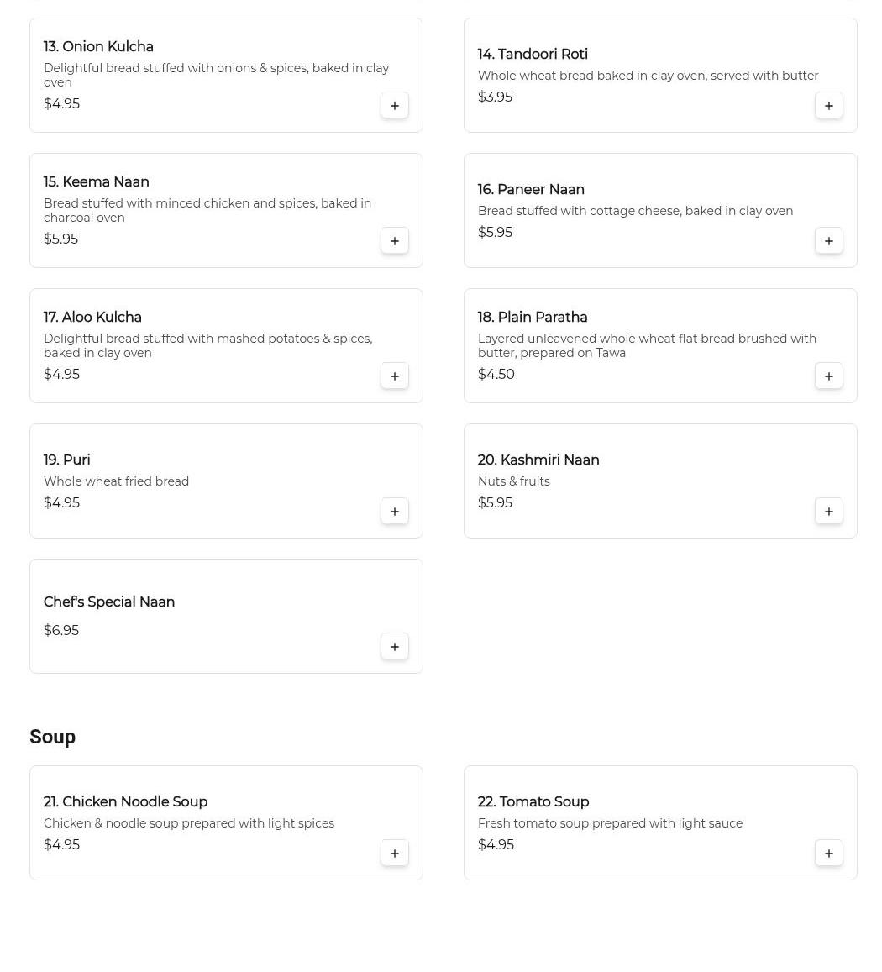Add Puri using its plus icon
Viewport: 882px width, 972px height.
pos(394,512)
